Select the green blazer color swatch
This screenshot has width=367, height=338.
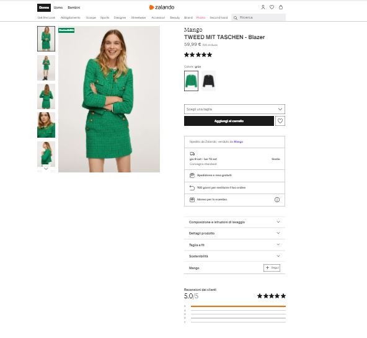[191, 81]
